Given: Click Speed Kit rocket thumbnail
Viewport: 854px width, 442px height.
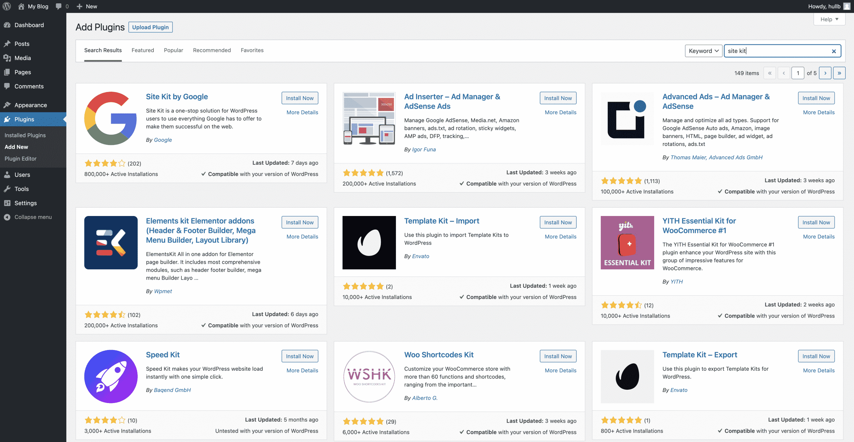Looking at the screenshot, I should pyautogui.click(x=111, y=376).
